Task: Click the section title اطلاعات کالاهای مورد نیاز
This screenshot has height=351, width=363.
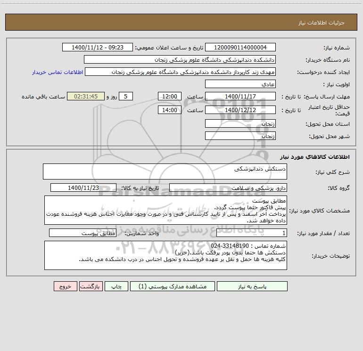Action: click(315, 157)
